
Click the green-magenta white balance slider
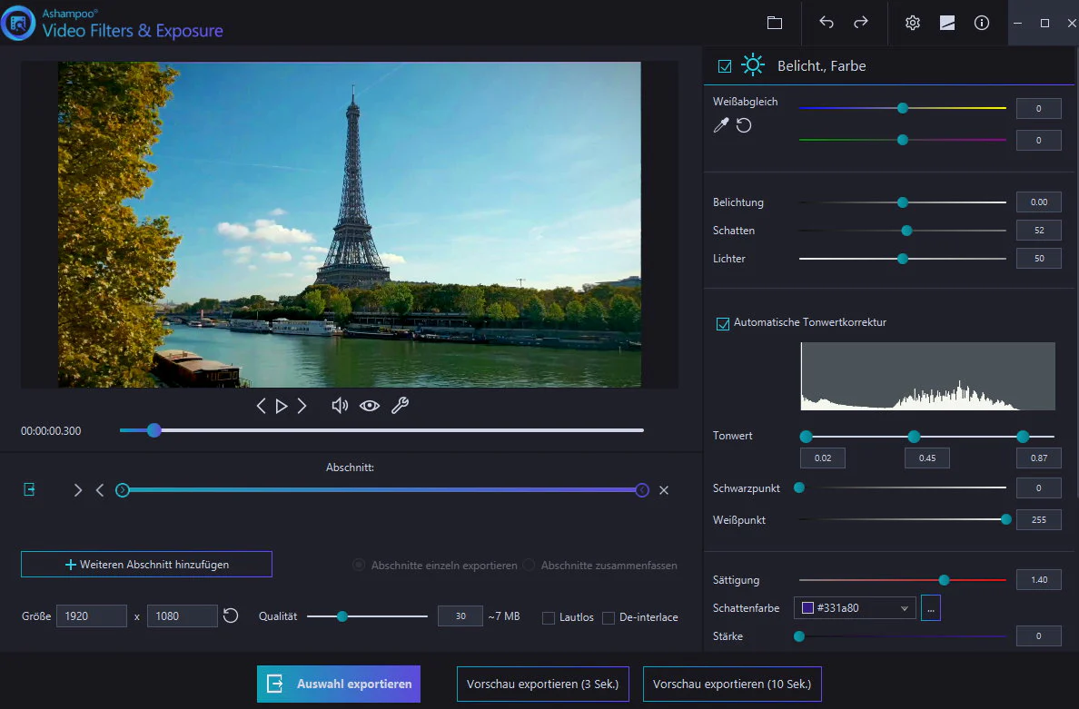(x=903, y=140)
